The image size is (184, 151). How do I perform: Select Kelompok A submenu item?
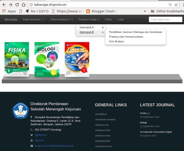90,27
